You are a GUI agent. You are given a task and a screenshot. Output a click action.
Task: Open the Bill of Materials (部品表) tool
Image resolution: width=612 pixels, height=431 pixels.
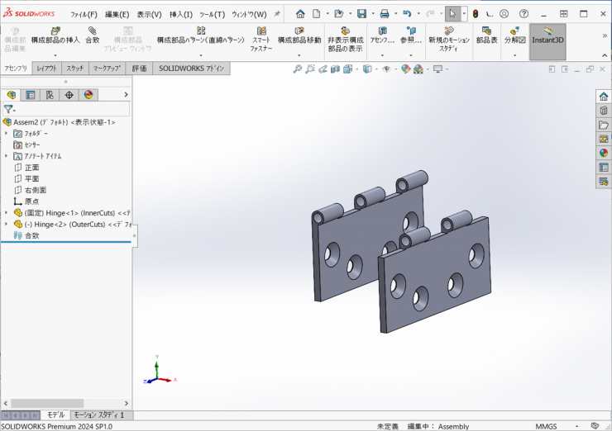pyautogui.click(x=487, y=35)
